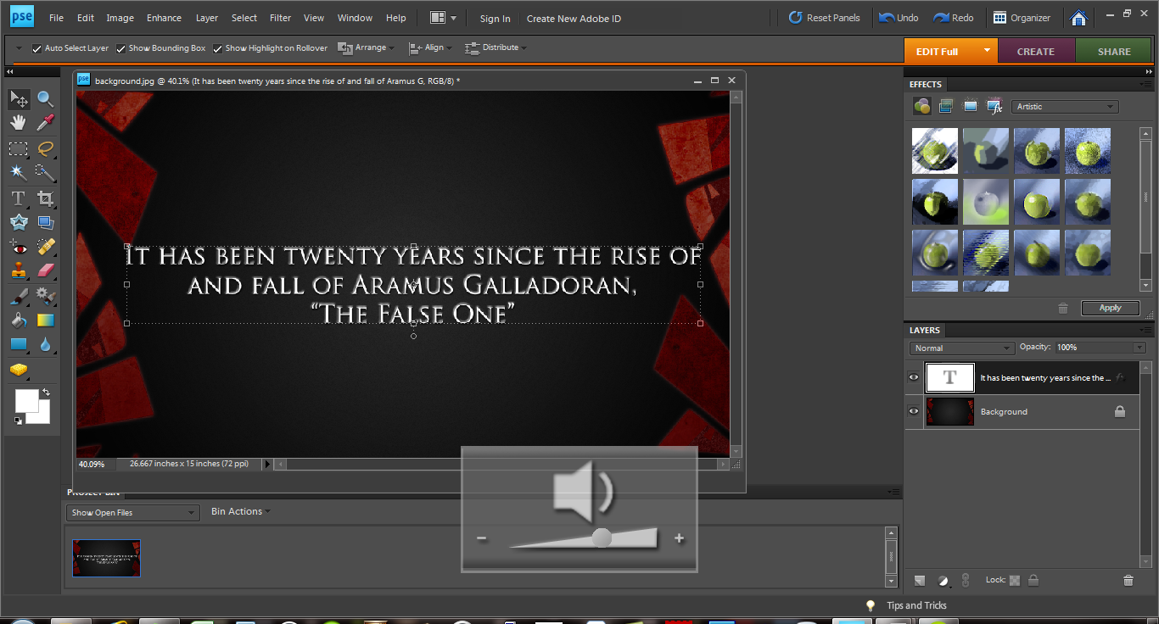
Task: Select the Zoom tool magnifier
Action: point(45,99)
